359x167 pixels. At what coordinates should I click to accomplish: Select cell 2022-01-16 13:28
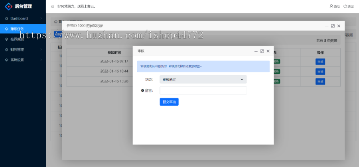[x=114, y=81]
